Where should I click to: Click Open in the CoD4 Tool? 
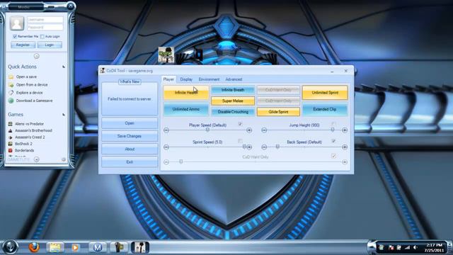[130, 123]
